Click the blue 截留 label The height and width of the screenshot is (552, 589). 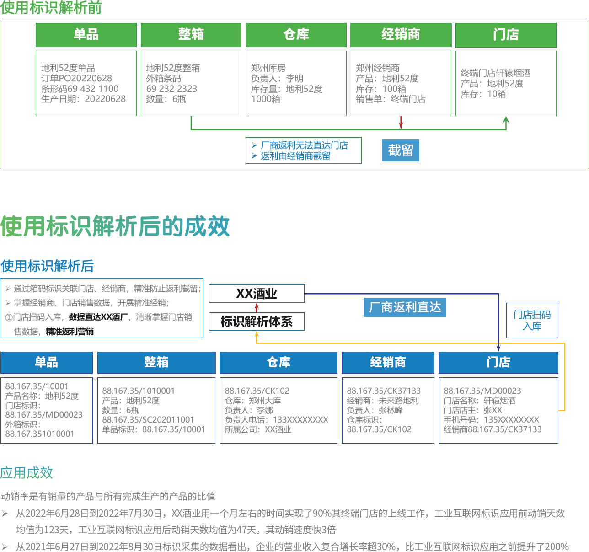(401, 150)
